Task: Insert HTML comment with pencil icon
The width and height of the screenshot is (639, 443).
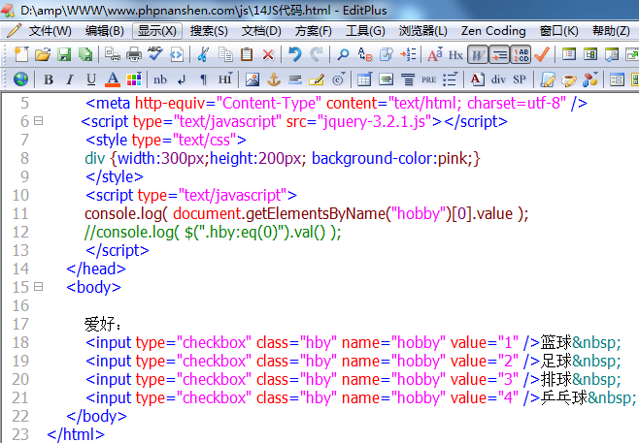Action: coord(317,79)
